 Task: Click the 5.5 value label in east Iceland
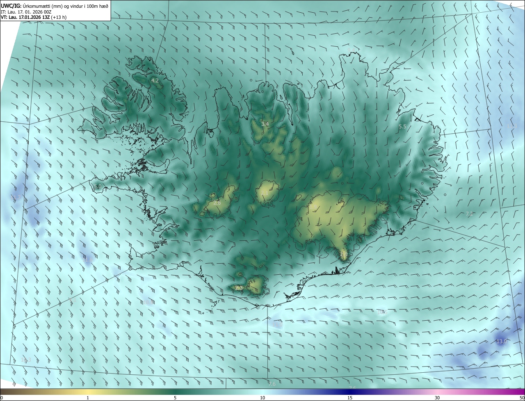pyautogui.click(x=402, y=127)
